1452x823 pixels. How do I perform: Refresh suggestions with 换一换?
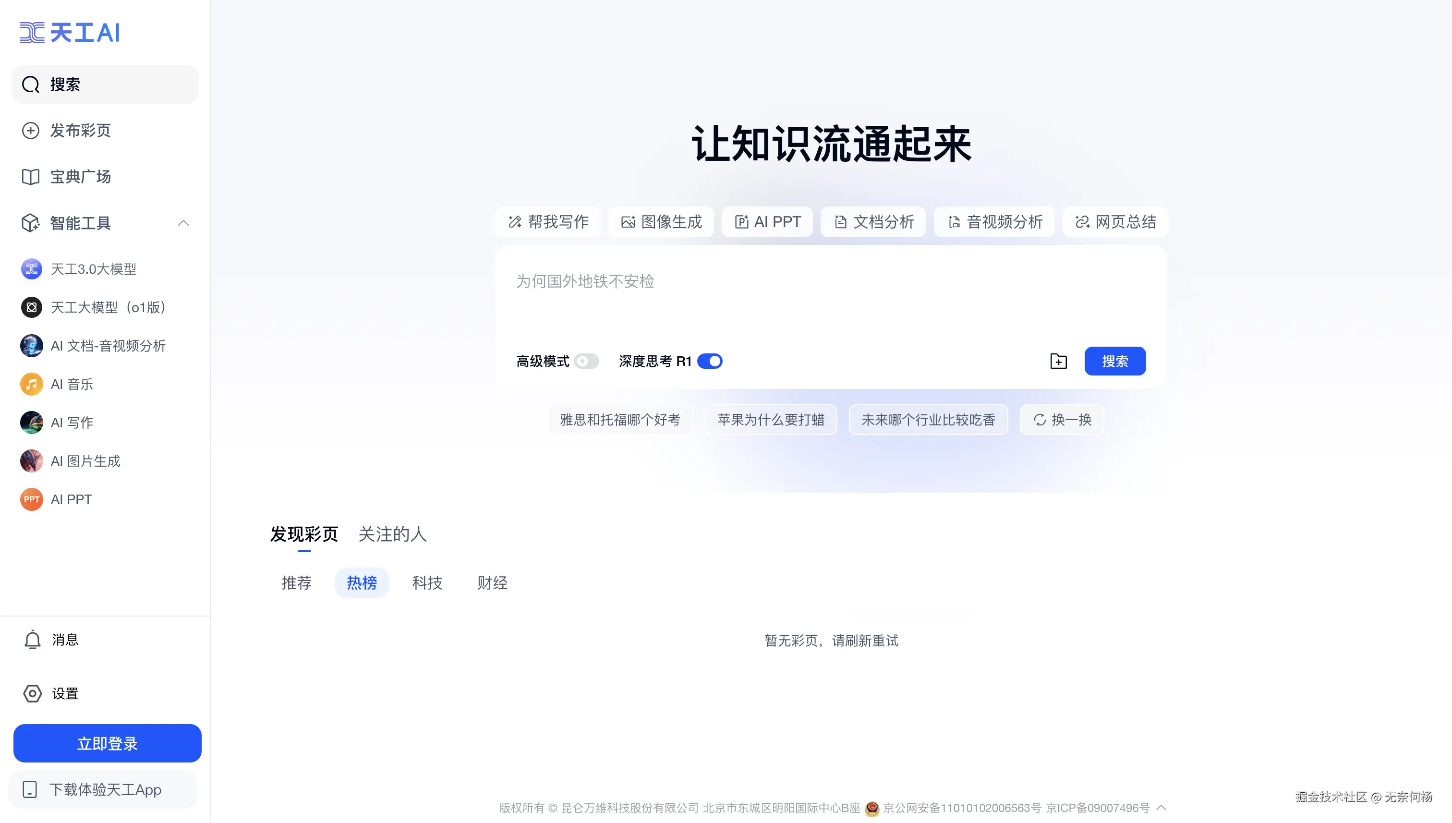pyautogui.click(x=1062, y=420)
